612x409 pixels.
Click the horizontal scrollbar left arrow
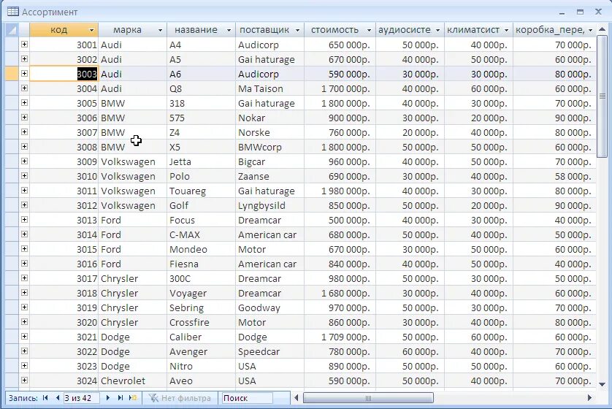[x=297, y=398]
